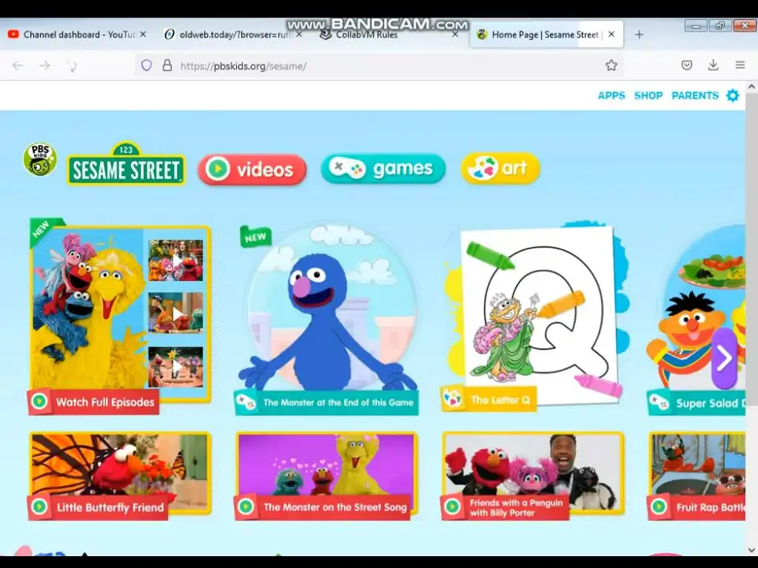Image resolution: width=758 pixels, height=568 pixels.
Task: Open The Letter Q coloring page
Action: pyautogui.click(x=534, y=317)
